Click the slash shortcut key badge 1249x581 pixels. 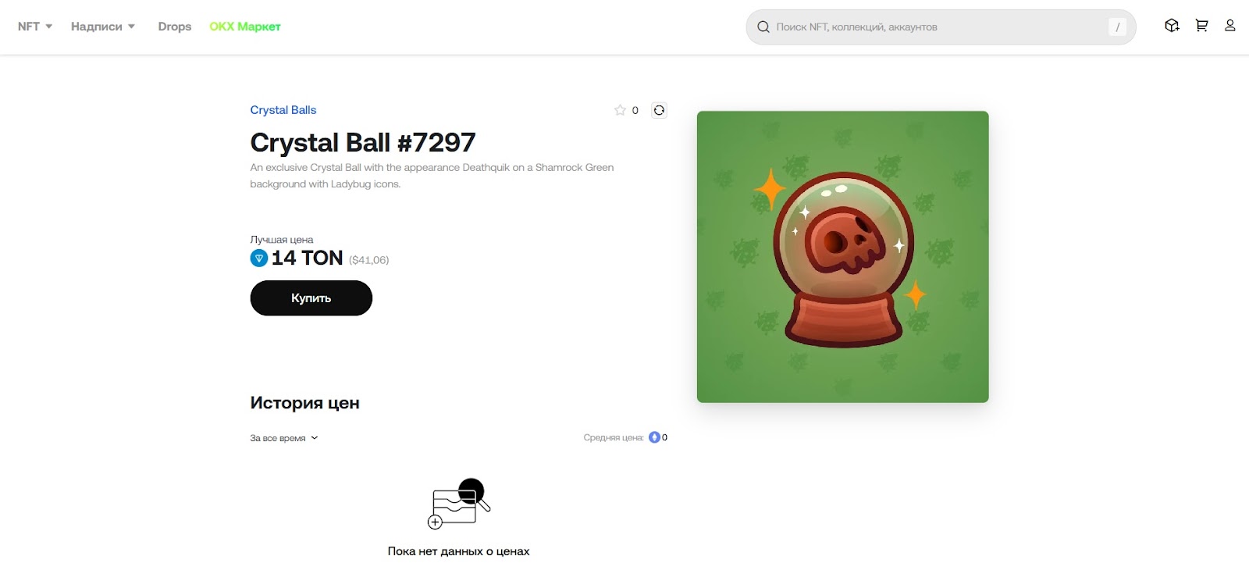1117,27
